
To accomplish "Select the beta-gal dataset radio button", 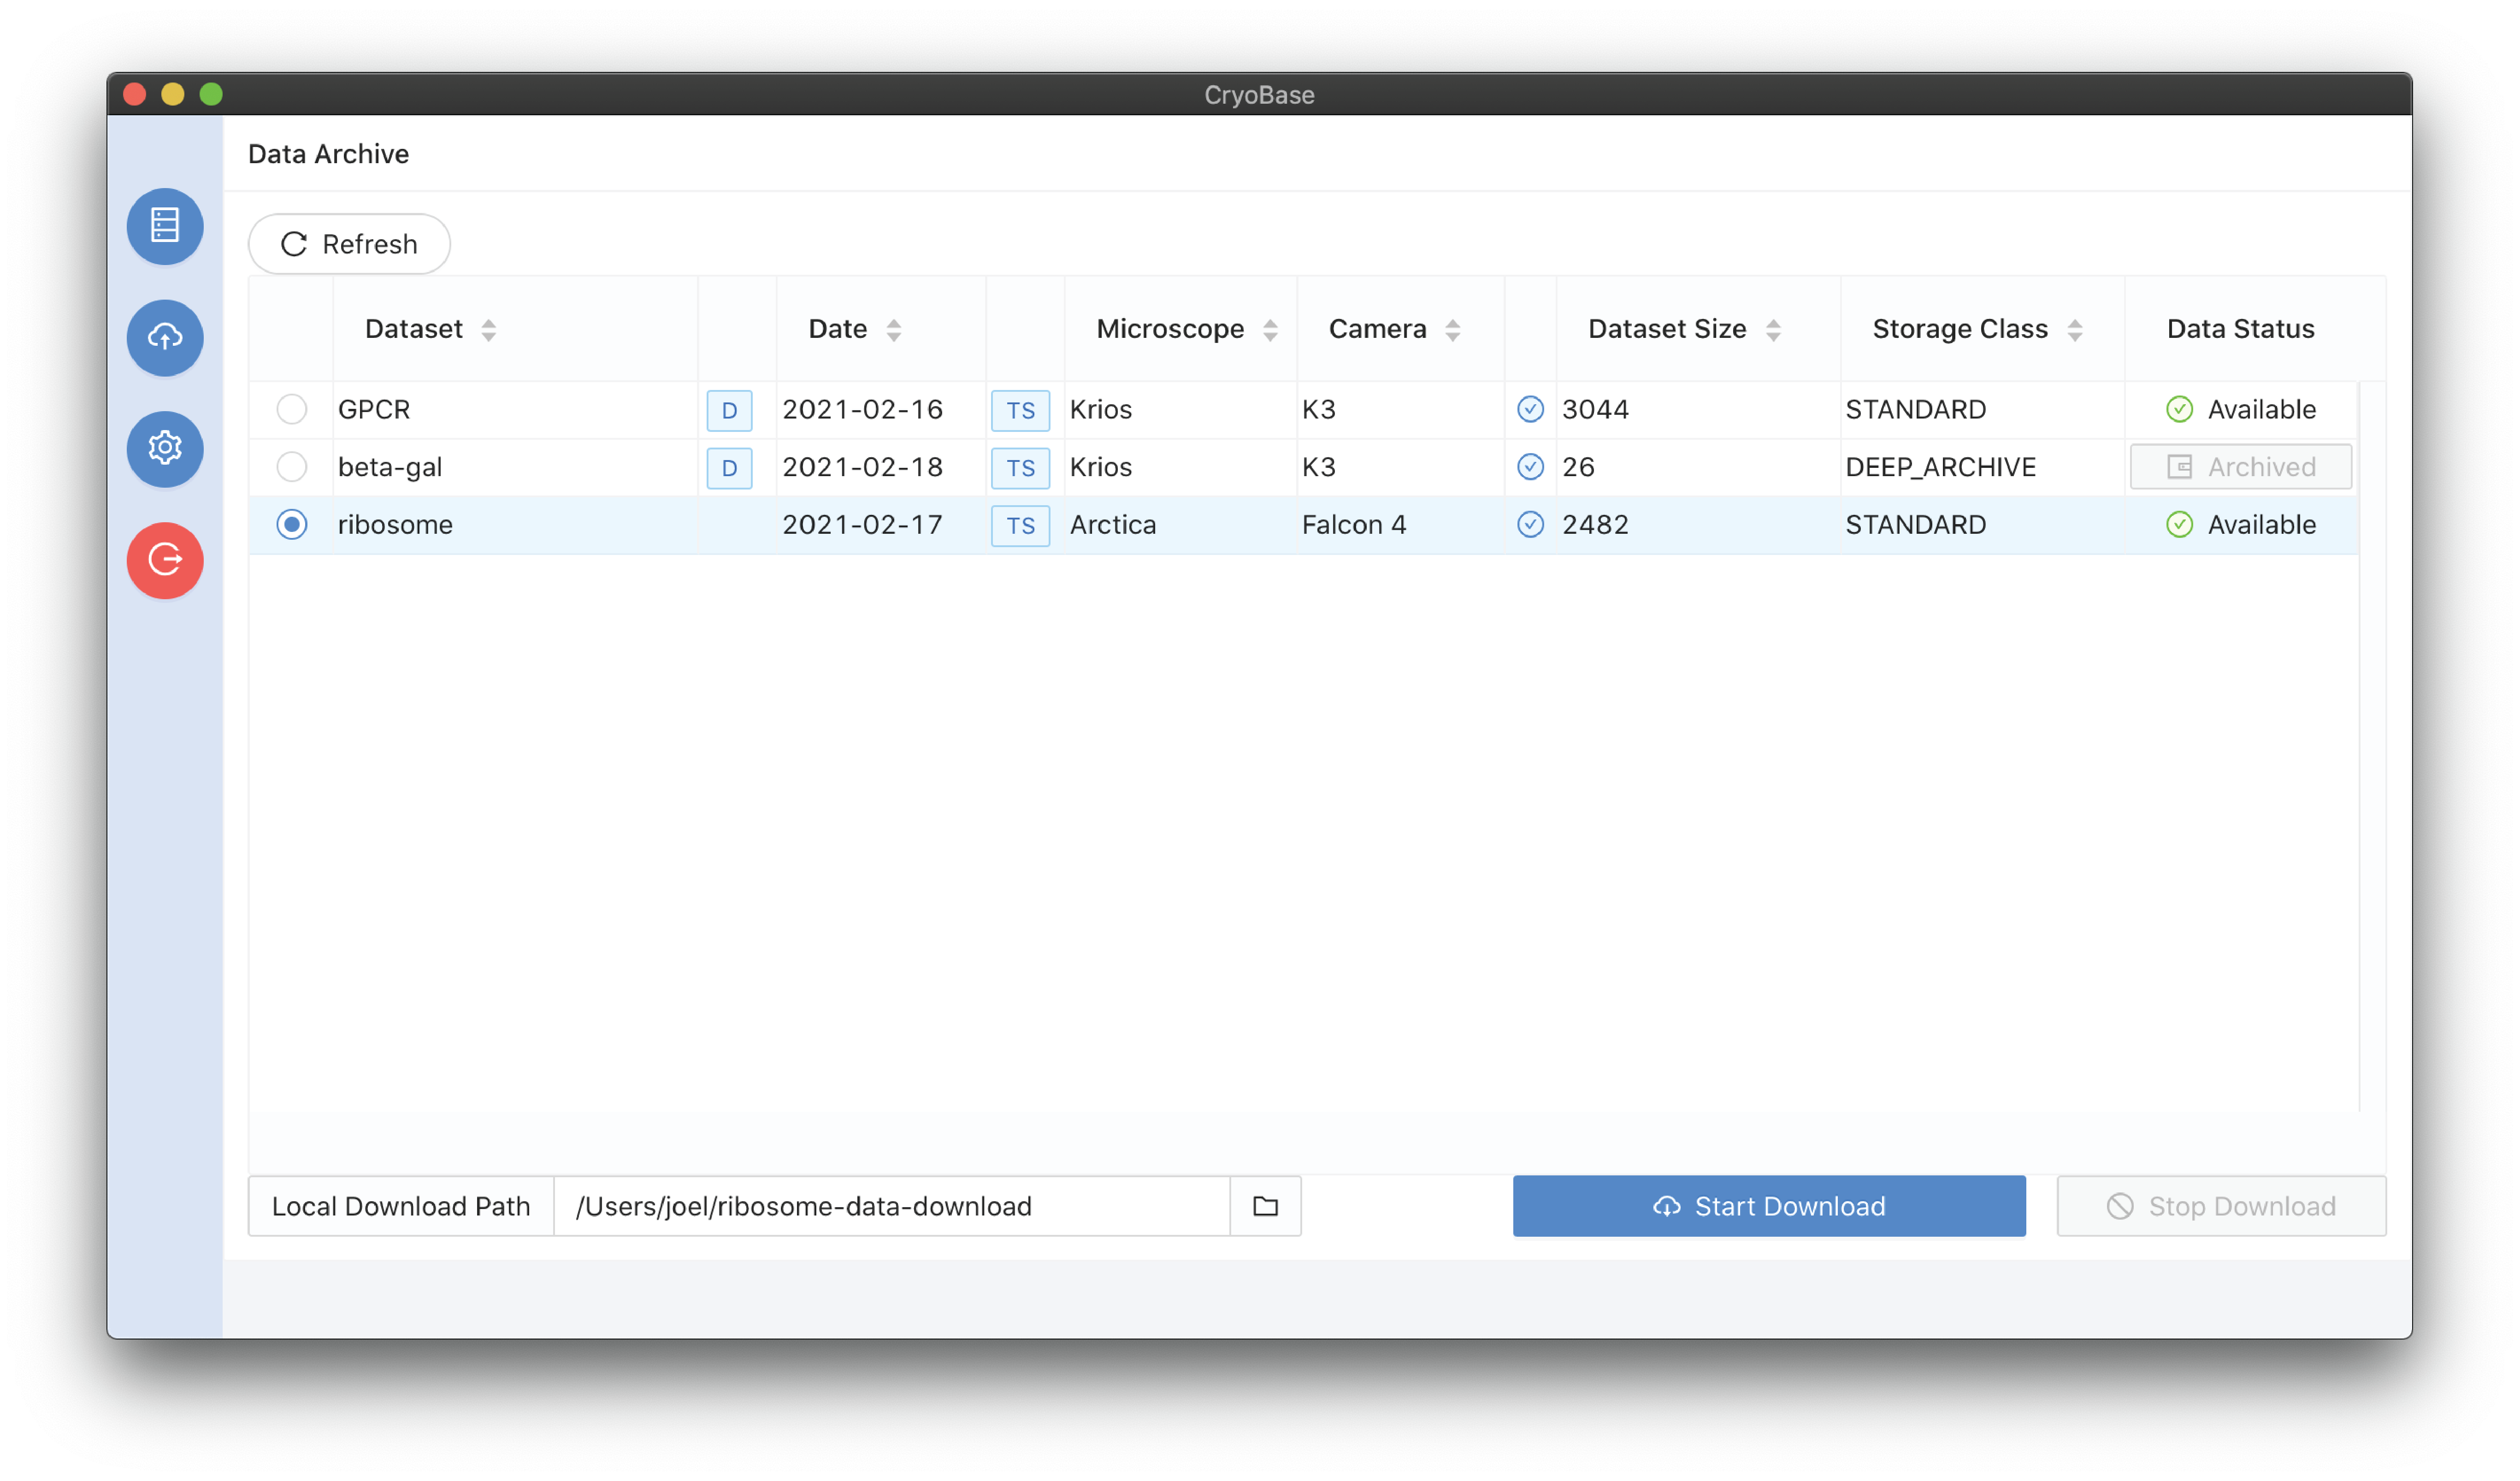I will pos(292,467).
